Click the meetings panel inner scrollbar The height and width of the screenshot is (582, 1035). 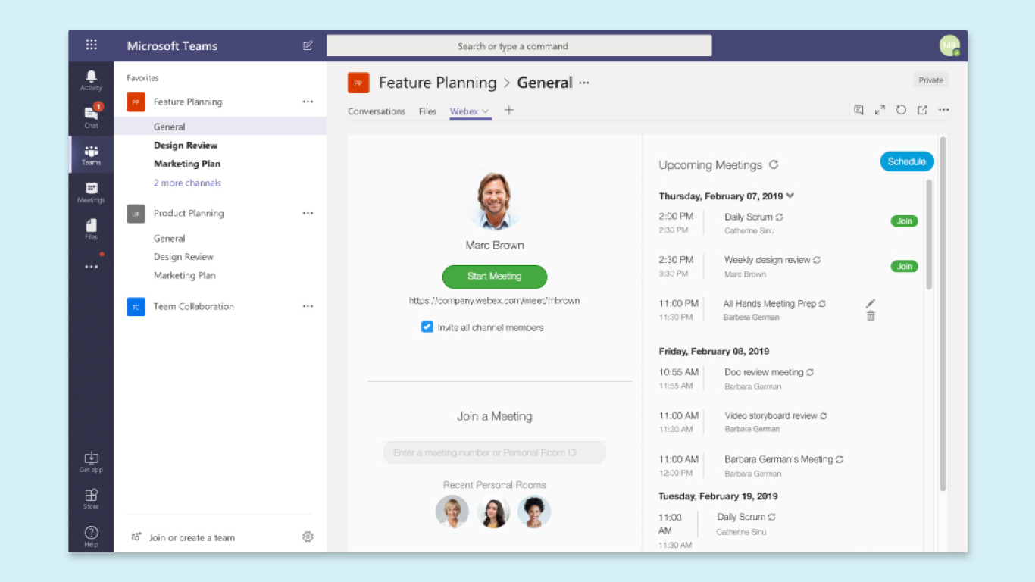[929, 234]
